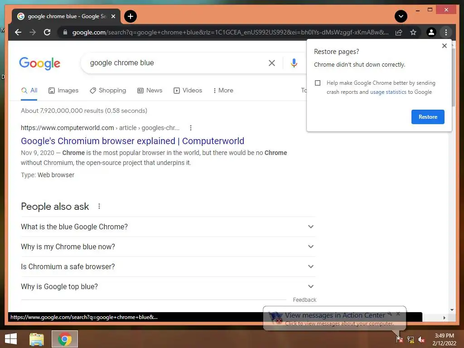
Task: Expand 'Why is my Chrome blue now?'
Action: click(x=168, y=247)
